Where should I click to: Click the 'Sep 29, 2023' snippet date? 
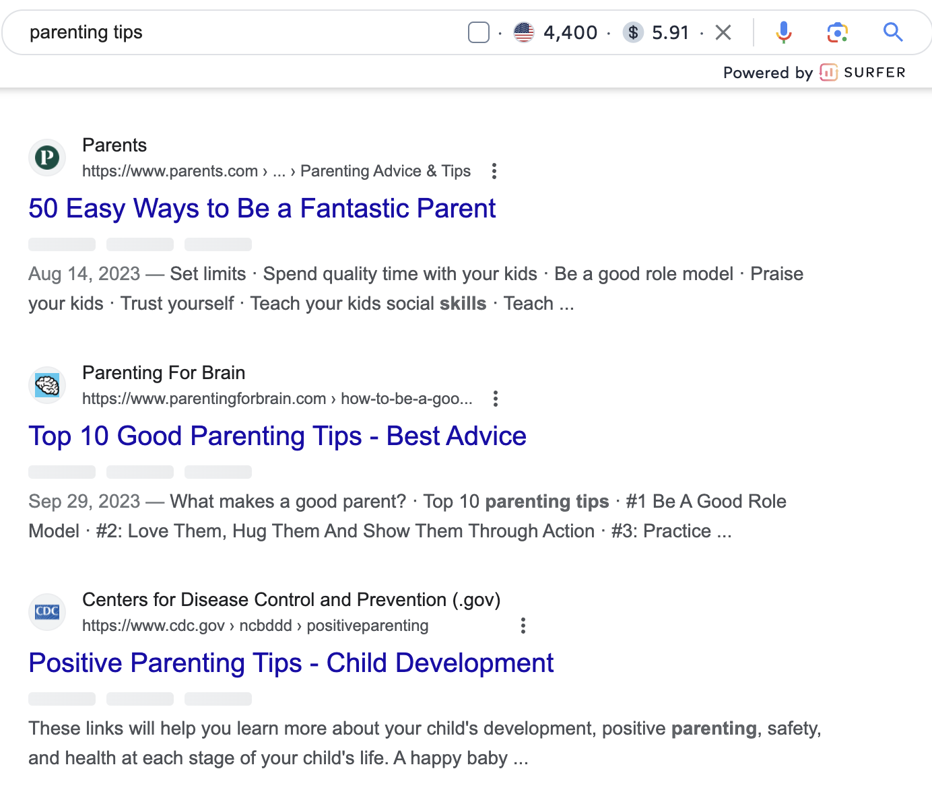84,502
